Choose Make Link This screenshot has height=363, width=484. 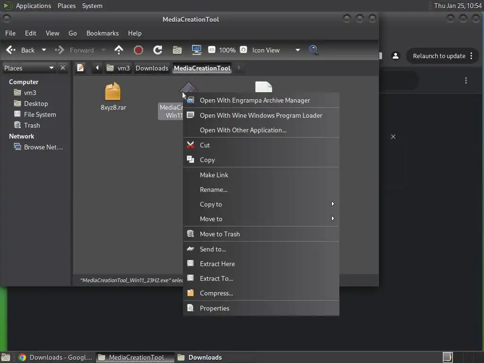pyautogui.click(x=261, y=175)
